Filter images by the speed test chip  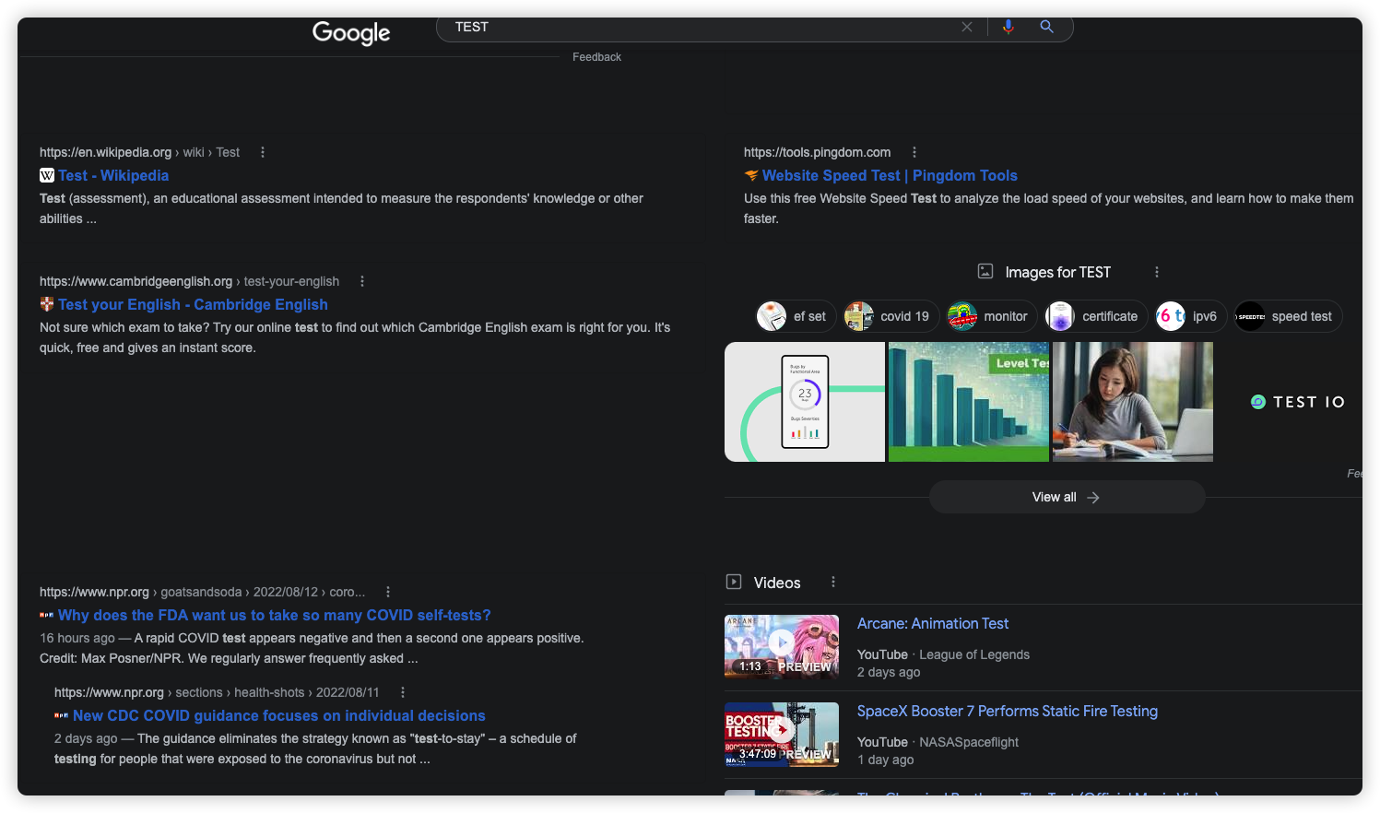coord(1288,316)
